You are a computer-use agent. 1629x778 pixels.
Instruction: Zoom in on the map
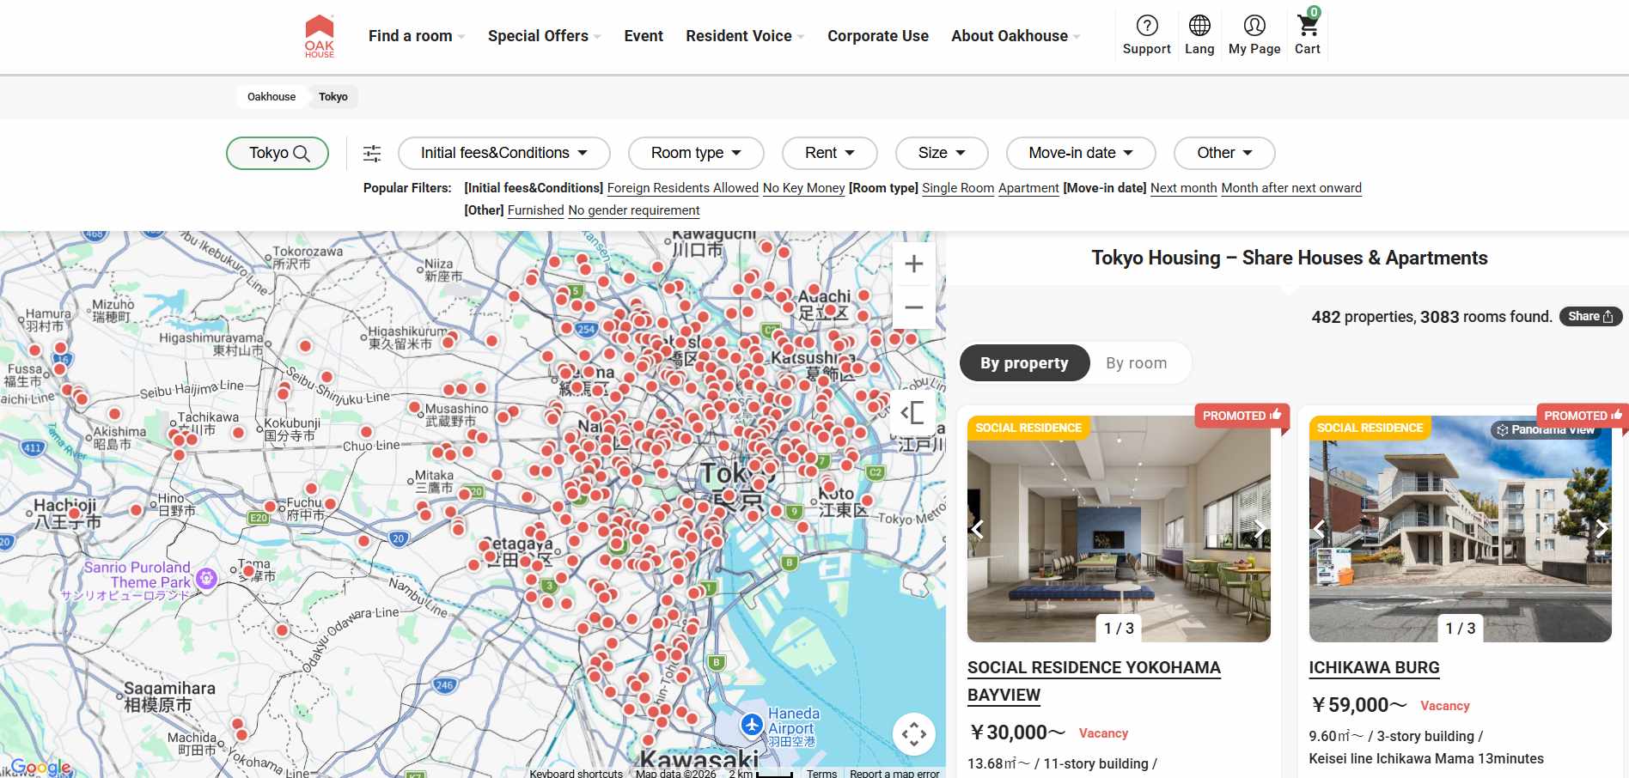[x=913, y=264]
